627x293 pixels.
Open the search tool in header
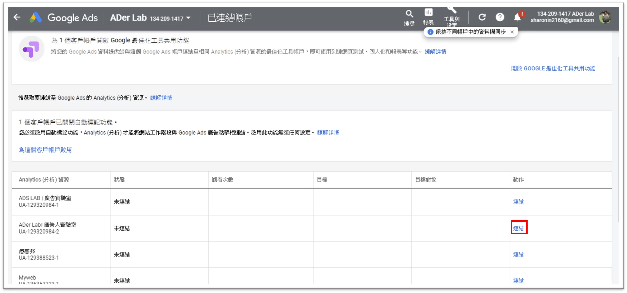409,18
